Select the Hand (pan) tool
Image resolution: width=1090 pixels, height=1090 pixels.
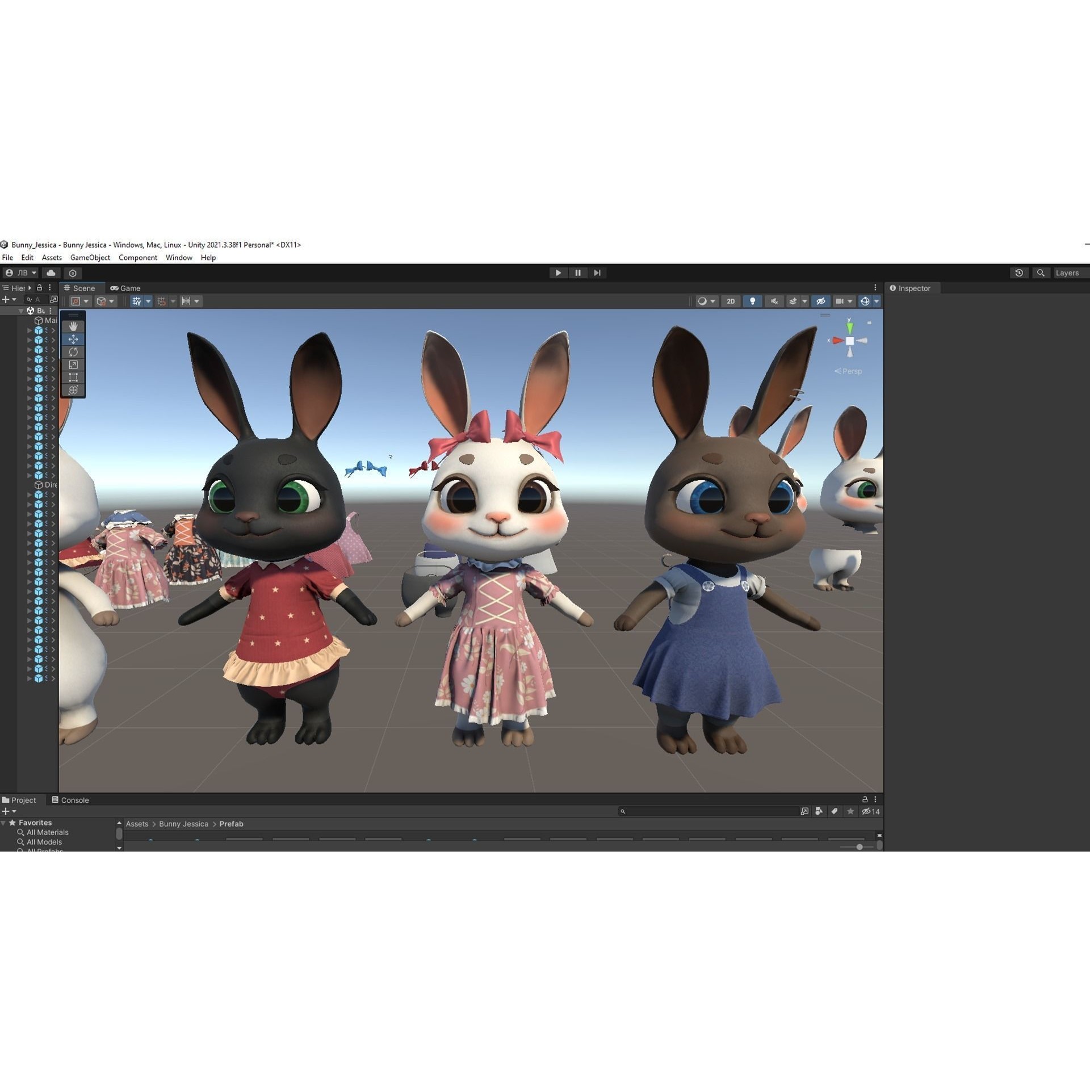coord(73,325)
